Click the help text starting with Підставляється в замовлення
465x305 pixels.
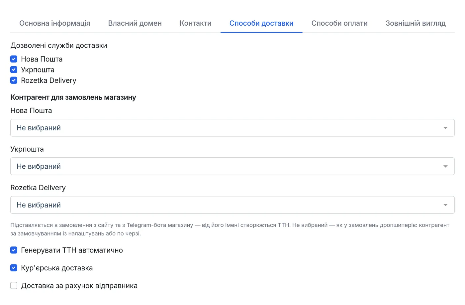click(x=230, y=229)
